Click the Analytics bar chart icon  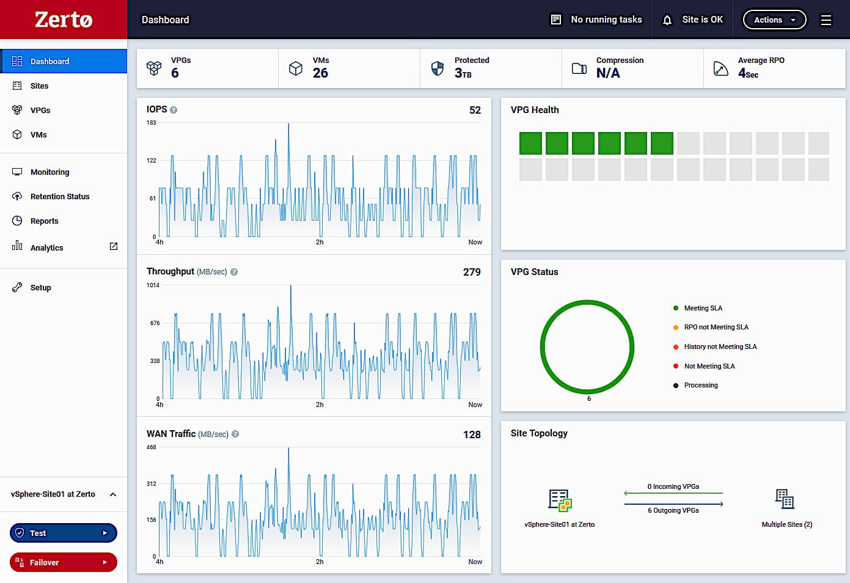[17, 246]
